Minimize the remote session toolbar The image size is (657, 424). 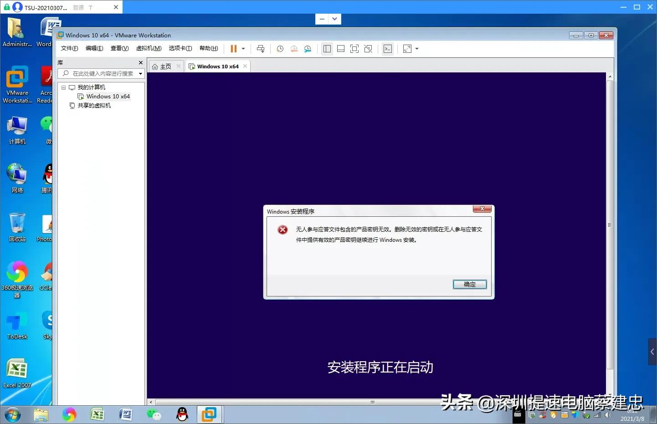click(x=322, y=19)
